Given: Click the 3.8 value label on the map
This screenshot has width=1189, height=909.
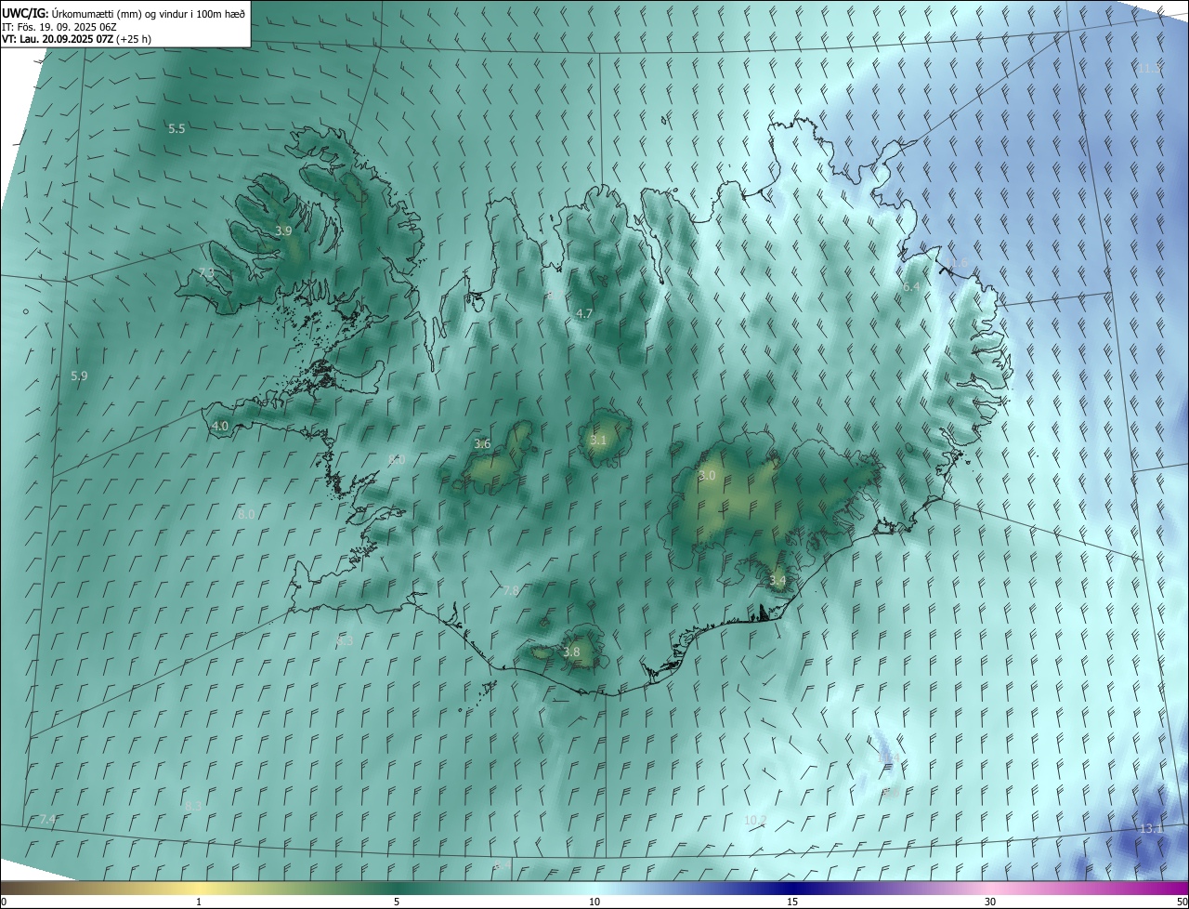Looking at the screenshot, I should pyautogui.click(x=571, y=652).
